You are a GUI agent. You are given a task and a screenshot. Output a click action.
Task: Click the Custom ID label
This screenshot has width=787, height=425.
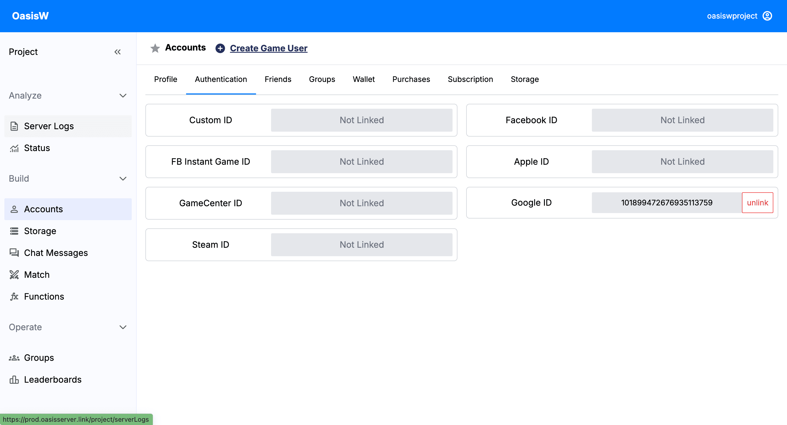click(210, 120)
